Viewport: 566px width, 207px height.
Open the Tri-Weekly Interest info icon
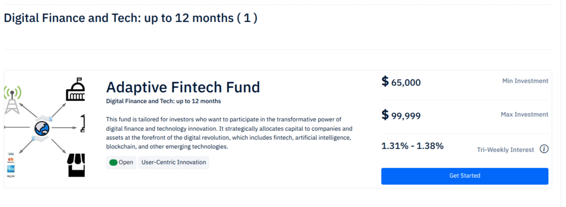tap(544, 149)
